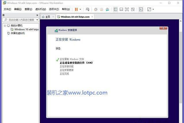Image resolution: width=184 pixels, height=123 pixels.
Task: Minimize the VMware Workstation window
Action: tap(161, 3)
